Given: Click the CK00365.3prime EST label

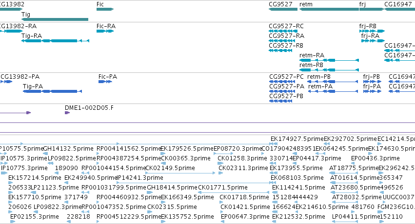Looking at the screenshot, I should [186, 158].
